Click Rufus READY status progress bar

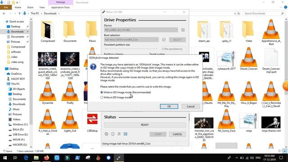pyautogui.click(x=145, y=125)
